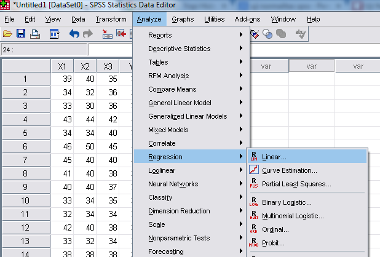Click the Go to case toolbar icon

(x=107, y=34)
